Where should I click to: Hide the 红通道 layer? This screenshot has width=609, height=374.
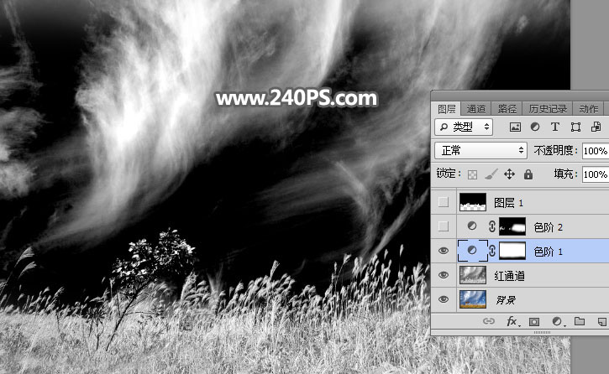444,274
